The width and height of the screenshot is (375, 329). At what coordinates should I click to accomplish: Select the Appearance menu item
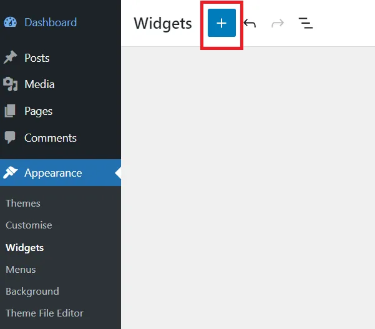pos(61,173)
